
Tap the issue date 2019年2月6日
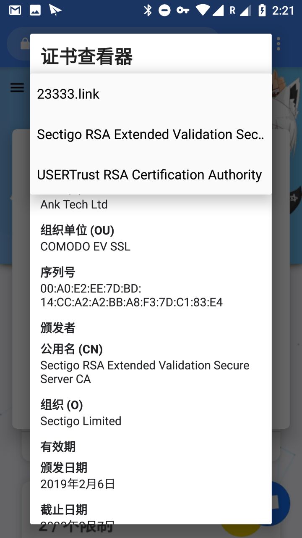click(78, 484)
